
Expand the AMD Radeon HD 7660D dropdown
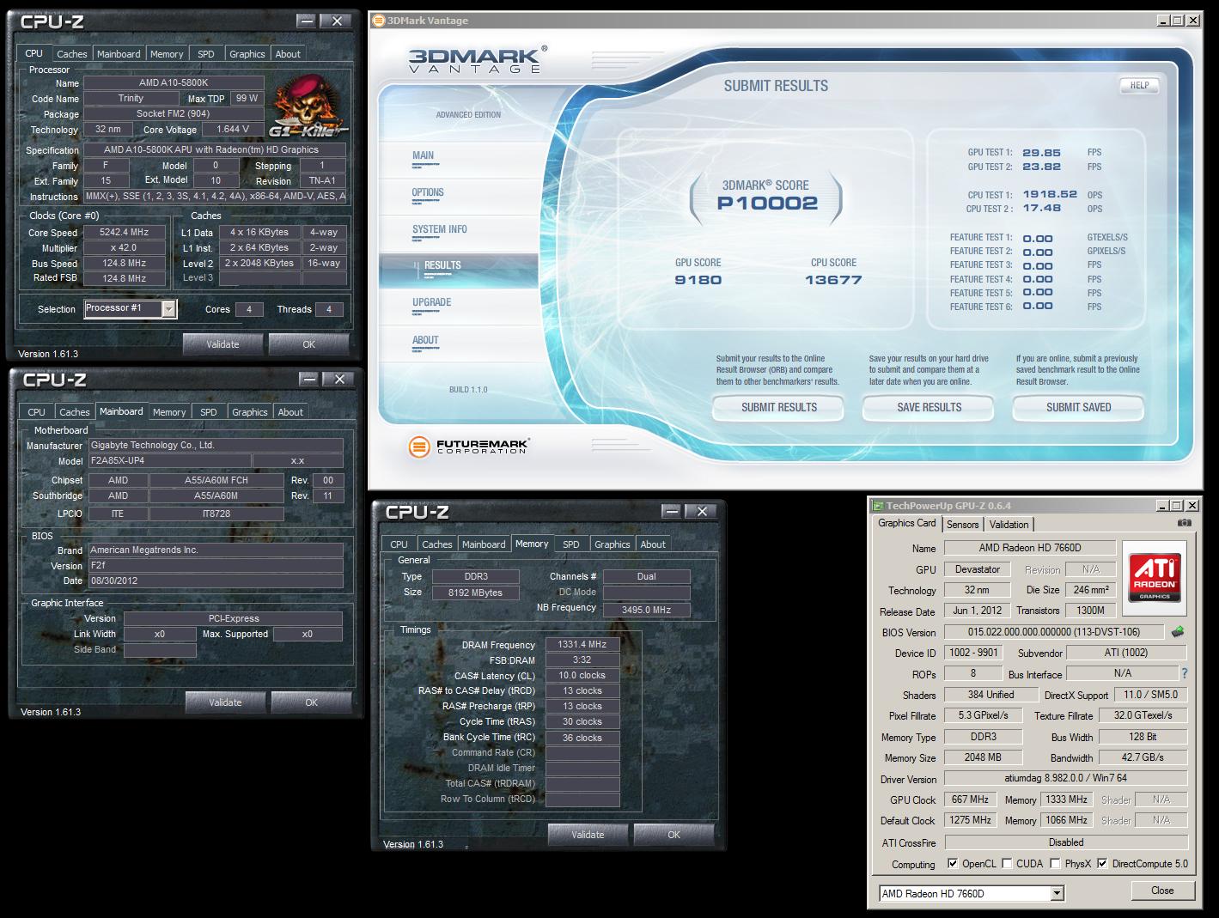1057,894
